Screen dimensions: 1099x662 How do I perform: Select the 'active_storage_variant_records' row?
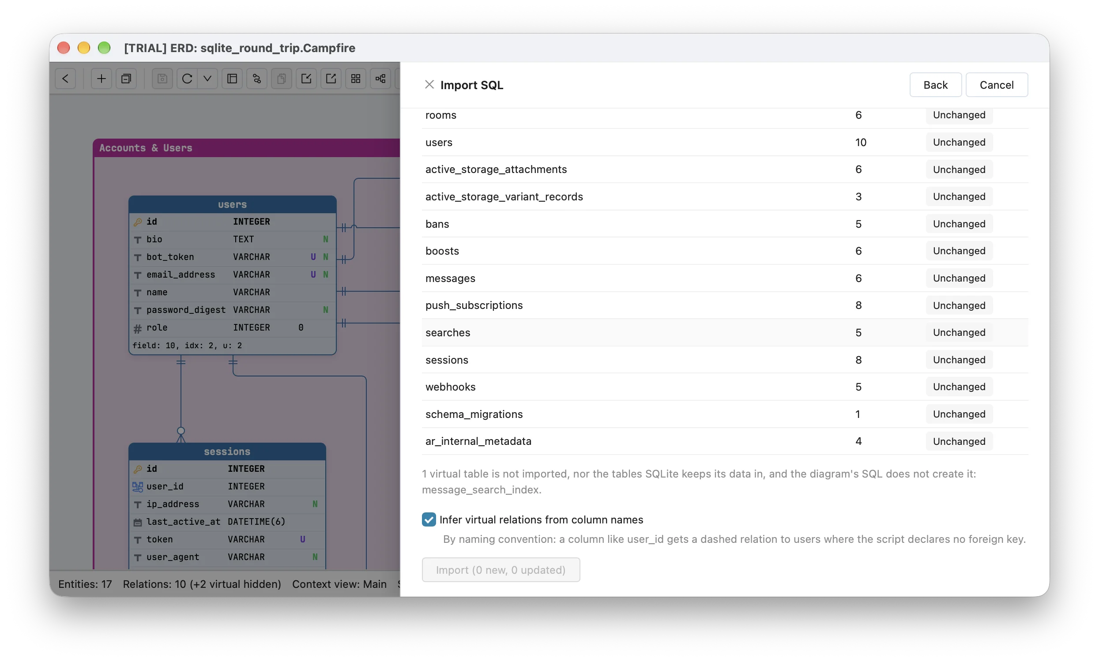click(725, 197)
